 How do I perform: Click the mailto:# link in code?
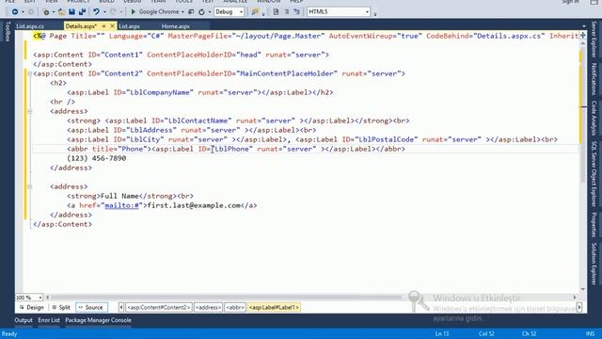121,205
